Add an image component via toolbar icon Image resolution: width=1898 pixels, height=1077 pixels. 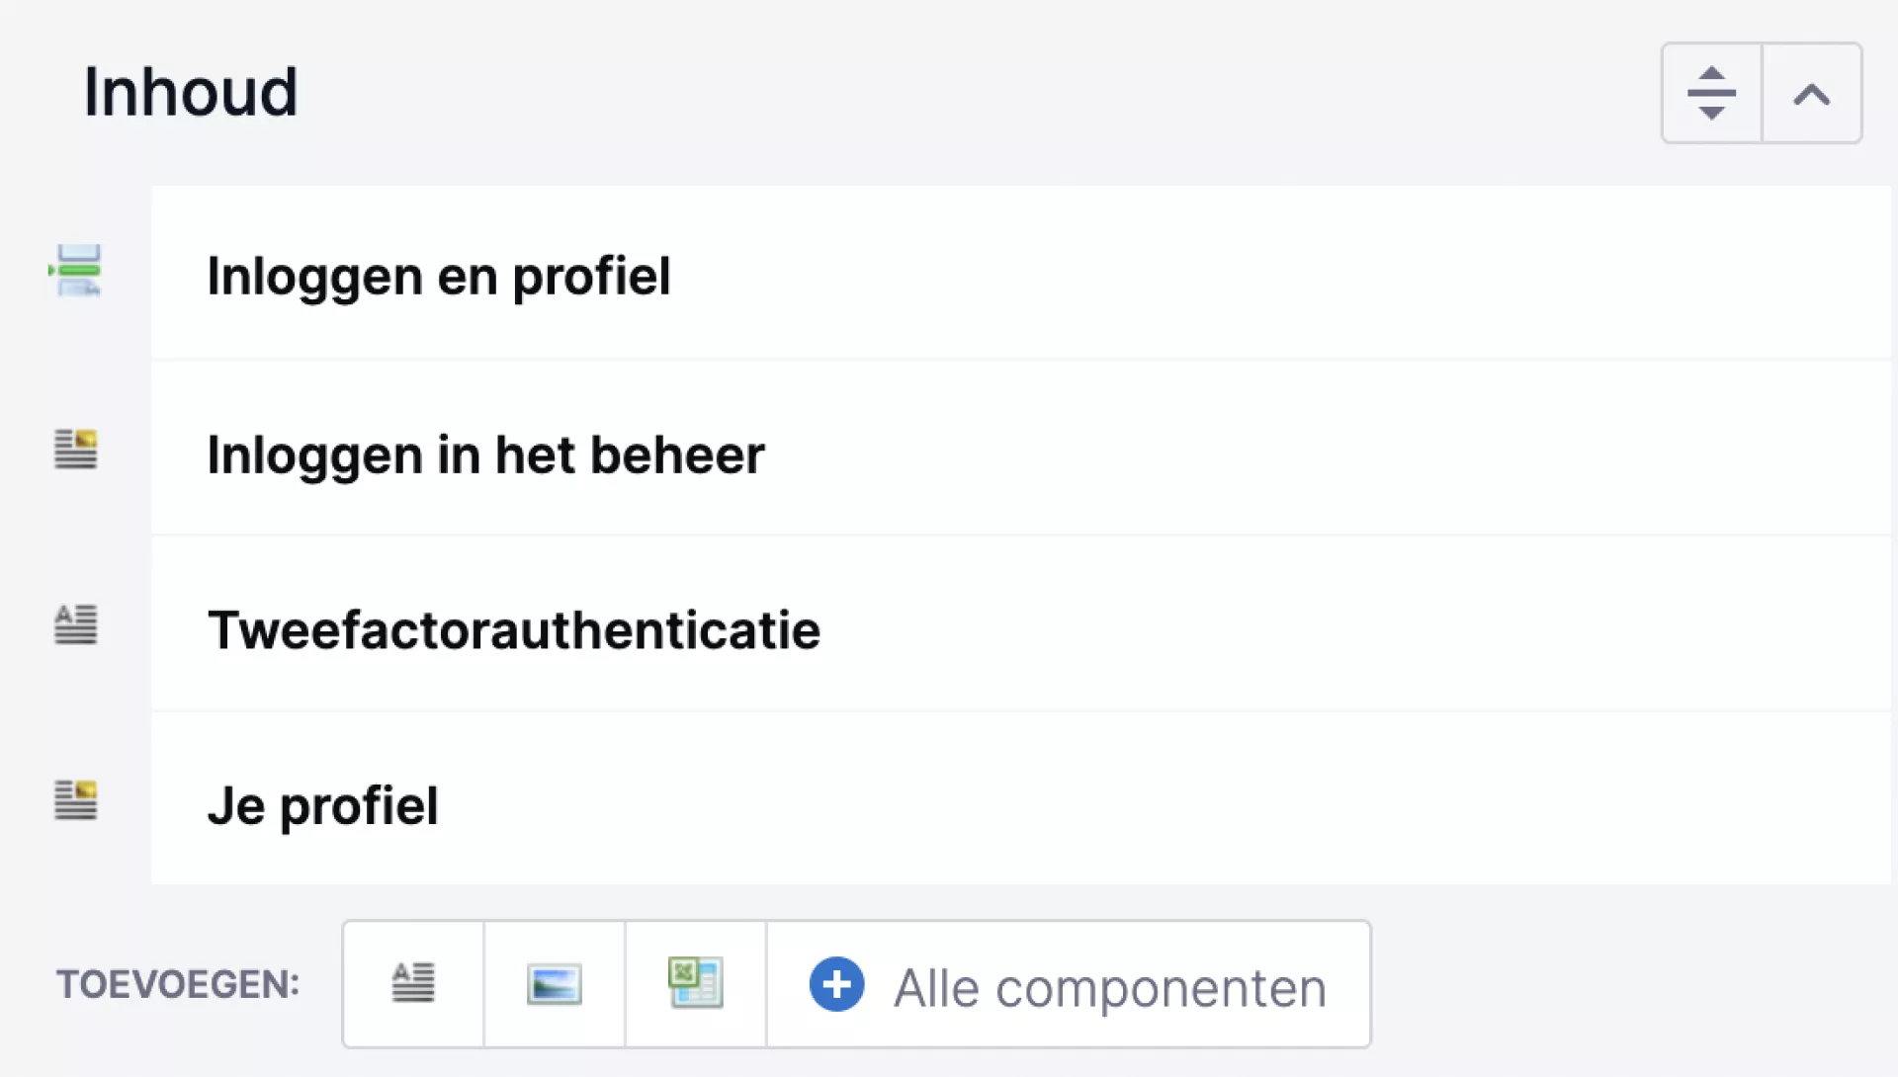tap(555, 984)
